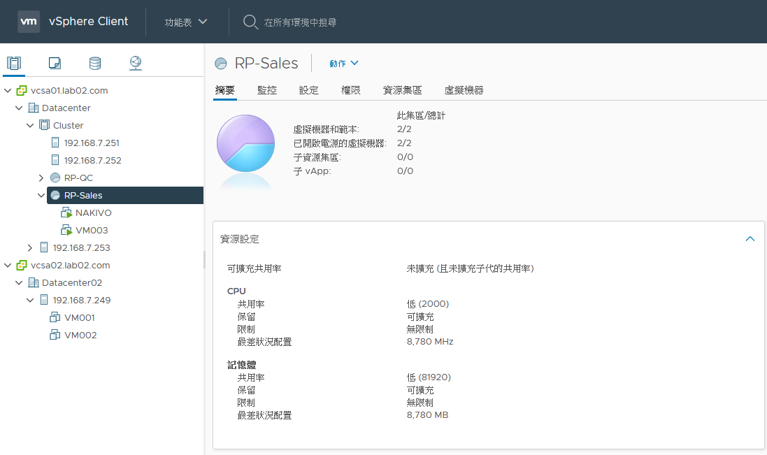767x455 pixels.
Task: Click the host icon for 192.168.7.252
Action: click(55, 160)
